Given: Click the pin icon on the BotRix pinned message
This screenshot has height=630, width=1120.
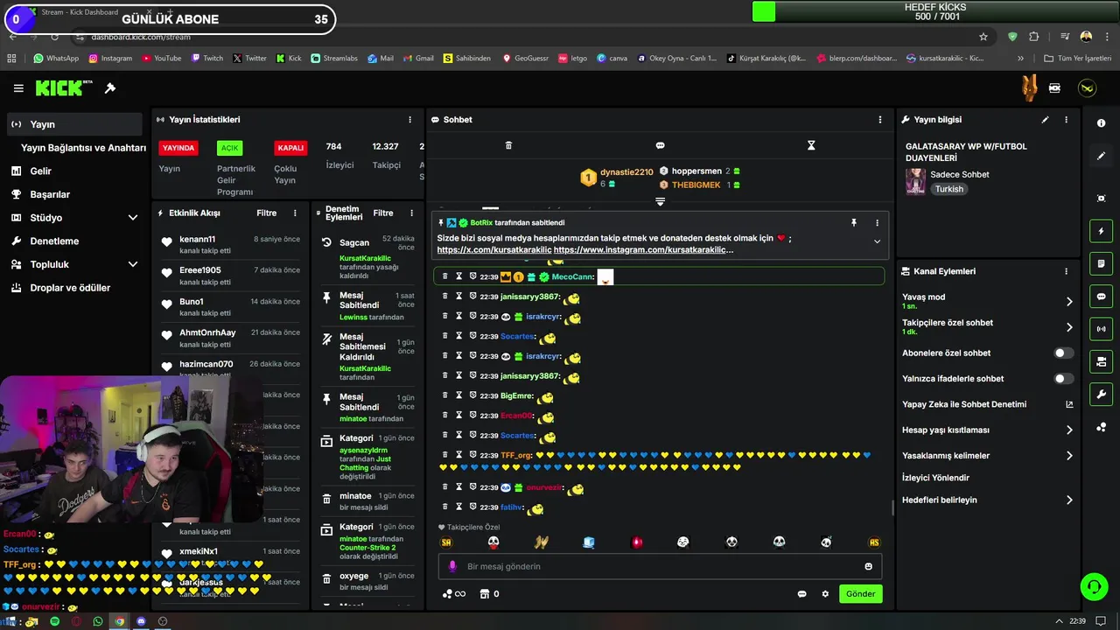Looking at the screenshot, I should coord(854,223).
